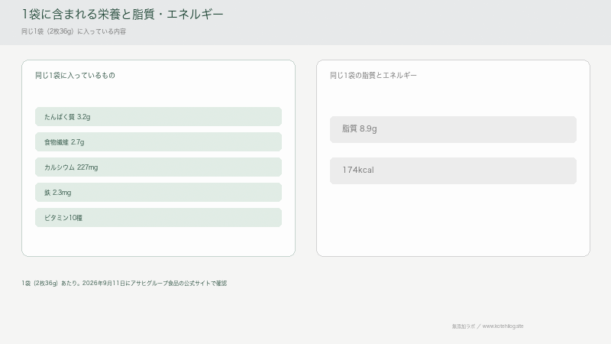
Task: Click the 無添加ラボ watermark text
Action: [464, 326]
